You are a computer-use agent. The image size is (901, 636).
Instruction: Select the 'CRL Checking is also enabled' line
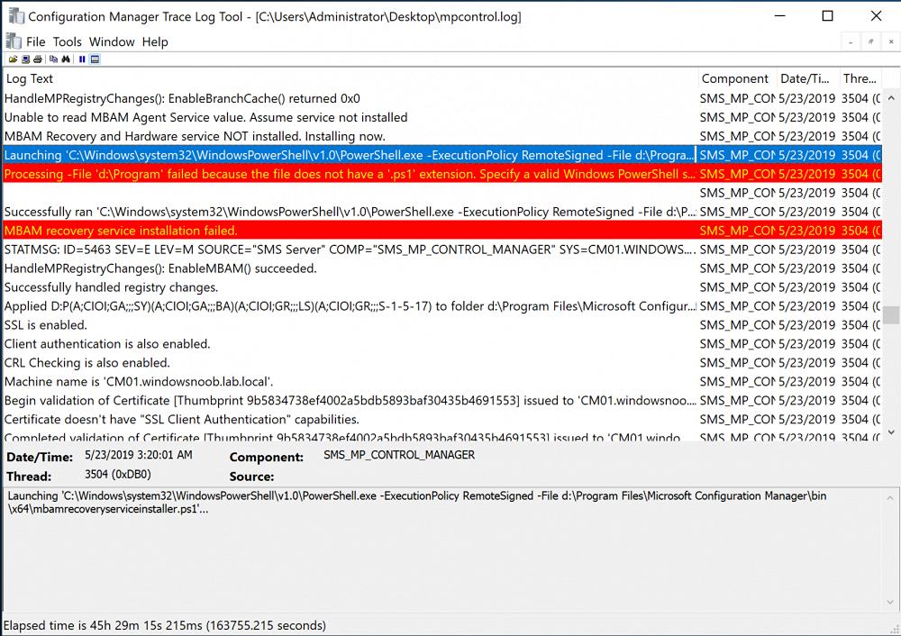[x=442, y=363]
